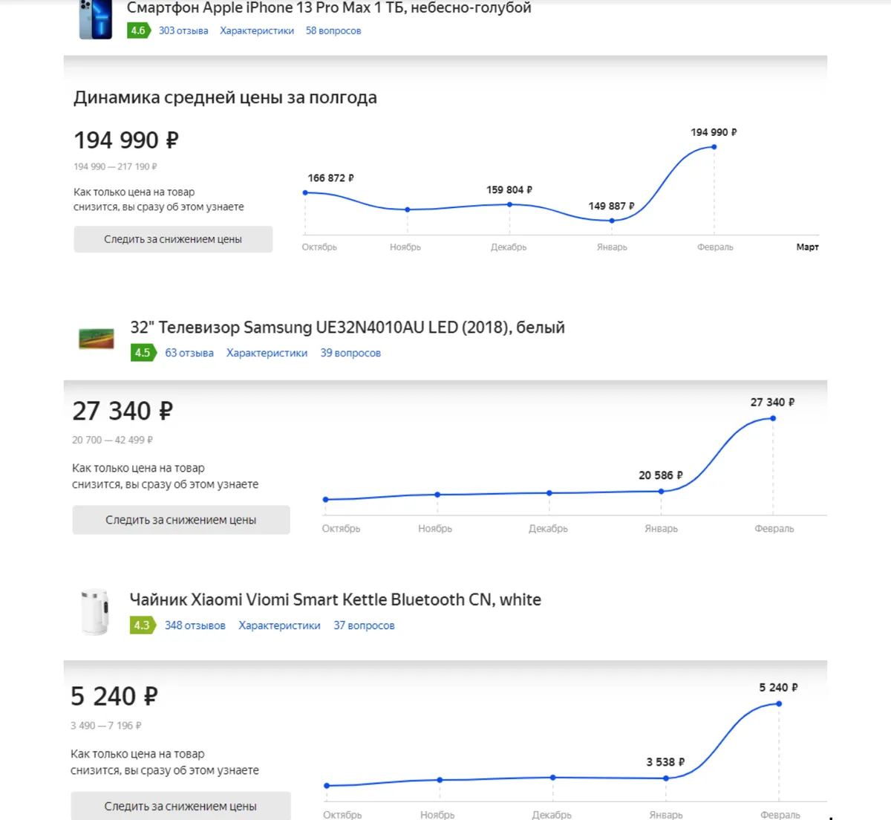This screenshot has width=891, height=820.
Task: Open Характеристики link for Samsung TV
Action: tap(267, 353)
